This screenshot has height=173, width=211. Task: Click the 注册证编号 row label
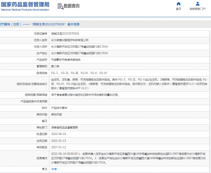41,34
